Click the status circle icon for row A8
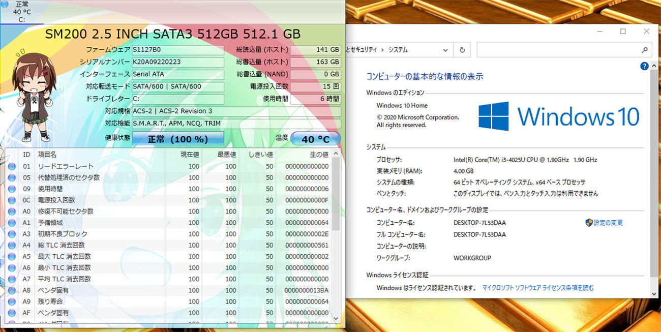 [12, 290]
